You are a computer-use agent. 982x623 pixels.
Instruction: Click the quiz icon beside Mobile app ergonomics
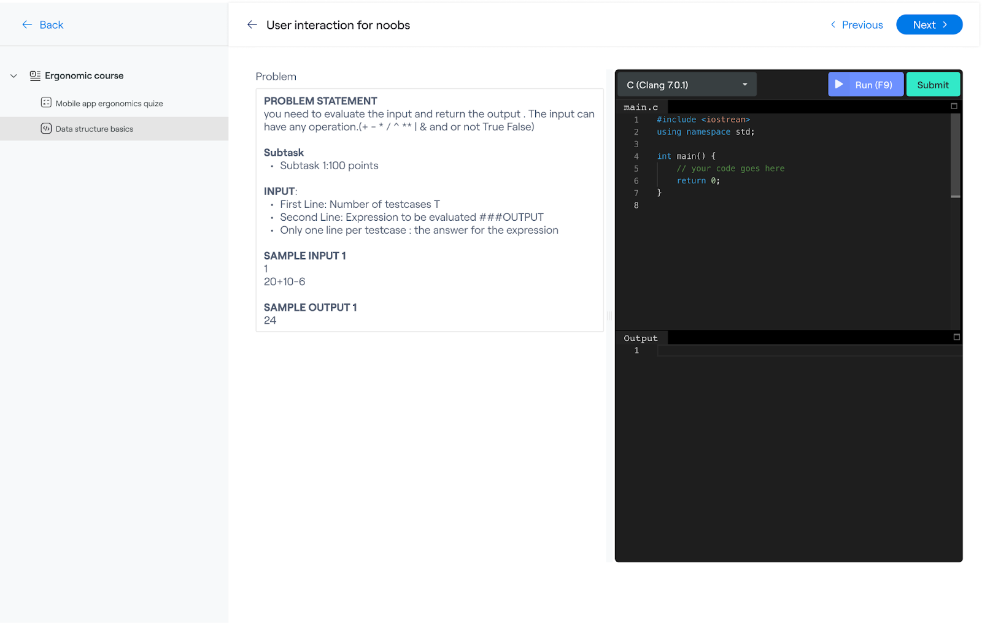[x=46, y=102]
